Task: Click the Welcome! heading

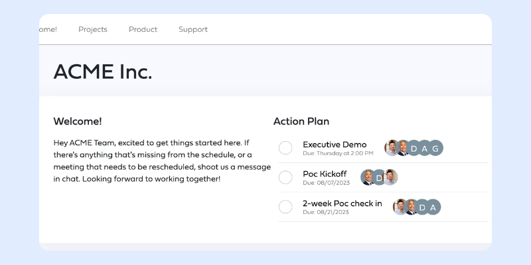Action: pyautogui.click(x=78, y=121)
